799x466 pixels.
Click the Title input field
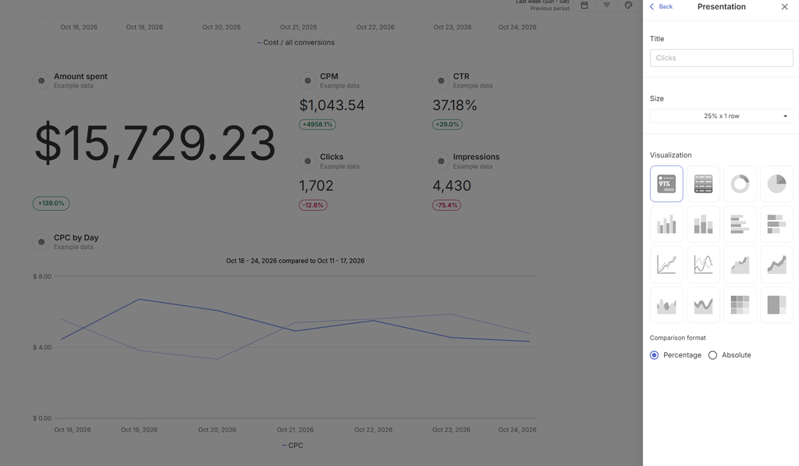pos(722,58)
